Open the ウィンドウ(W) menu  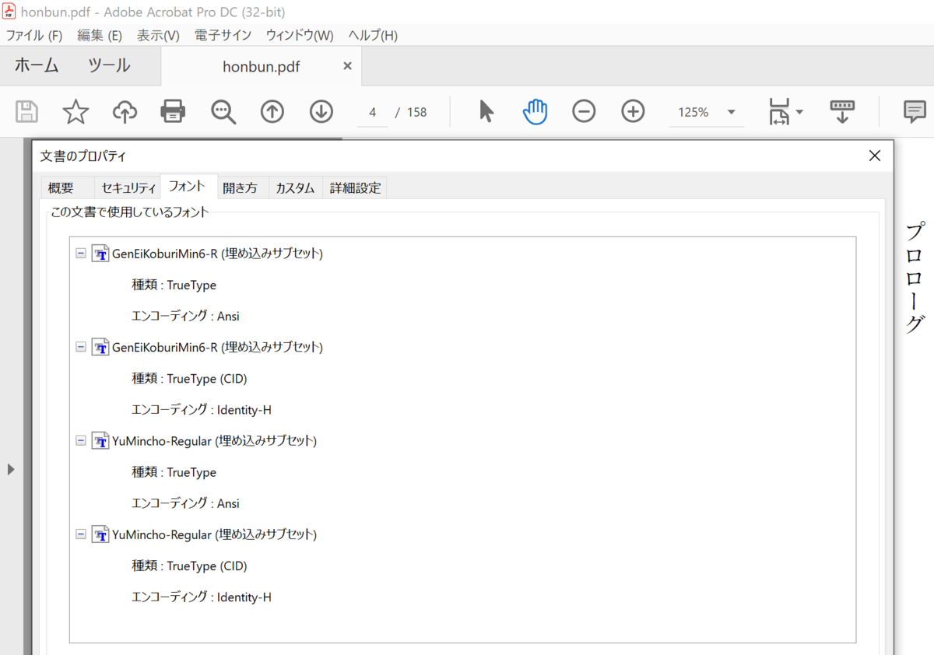tap(300, 36)
